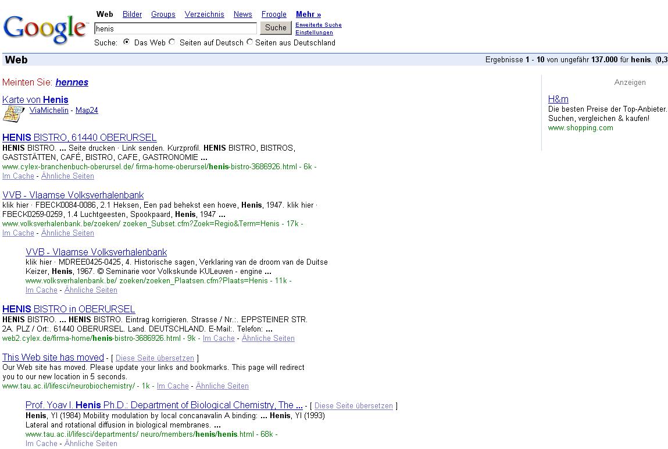Open Im Cache for neurobiochemistry result
This screenshot has width=668, height=449.
173,386
